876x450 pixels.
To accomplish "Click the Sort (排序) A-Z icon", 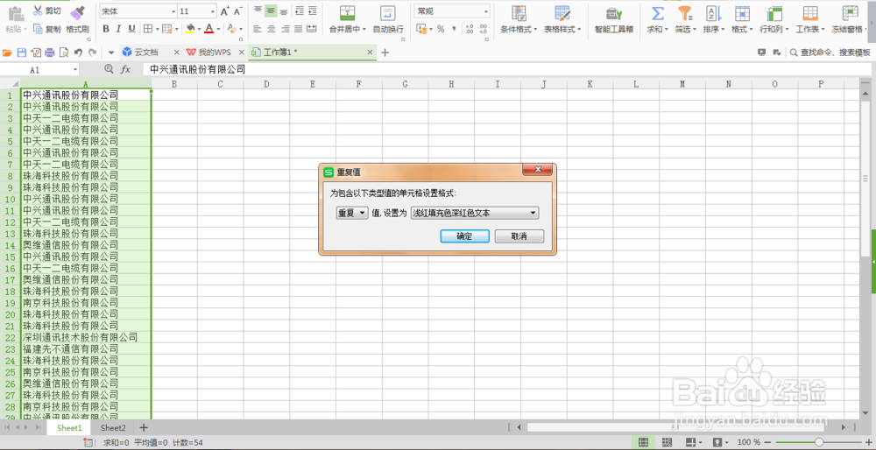I will (713, 13).
